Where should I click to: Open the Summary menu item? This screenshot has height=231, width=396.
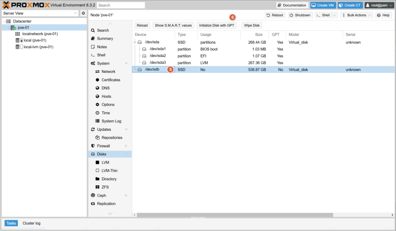105,39
